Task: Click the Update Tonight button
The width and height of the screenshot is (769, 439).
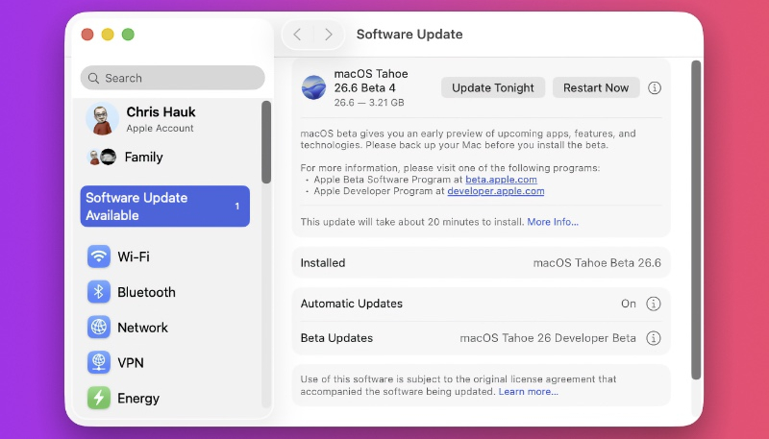Action: click(x=493, y=87)
